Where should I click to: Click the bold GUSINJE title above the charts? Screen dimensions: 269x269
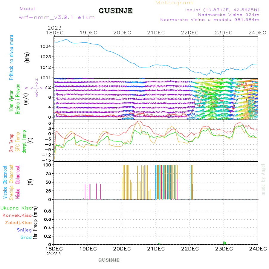115,11
